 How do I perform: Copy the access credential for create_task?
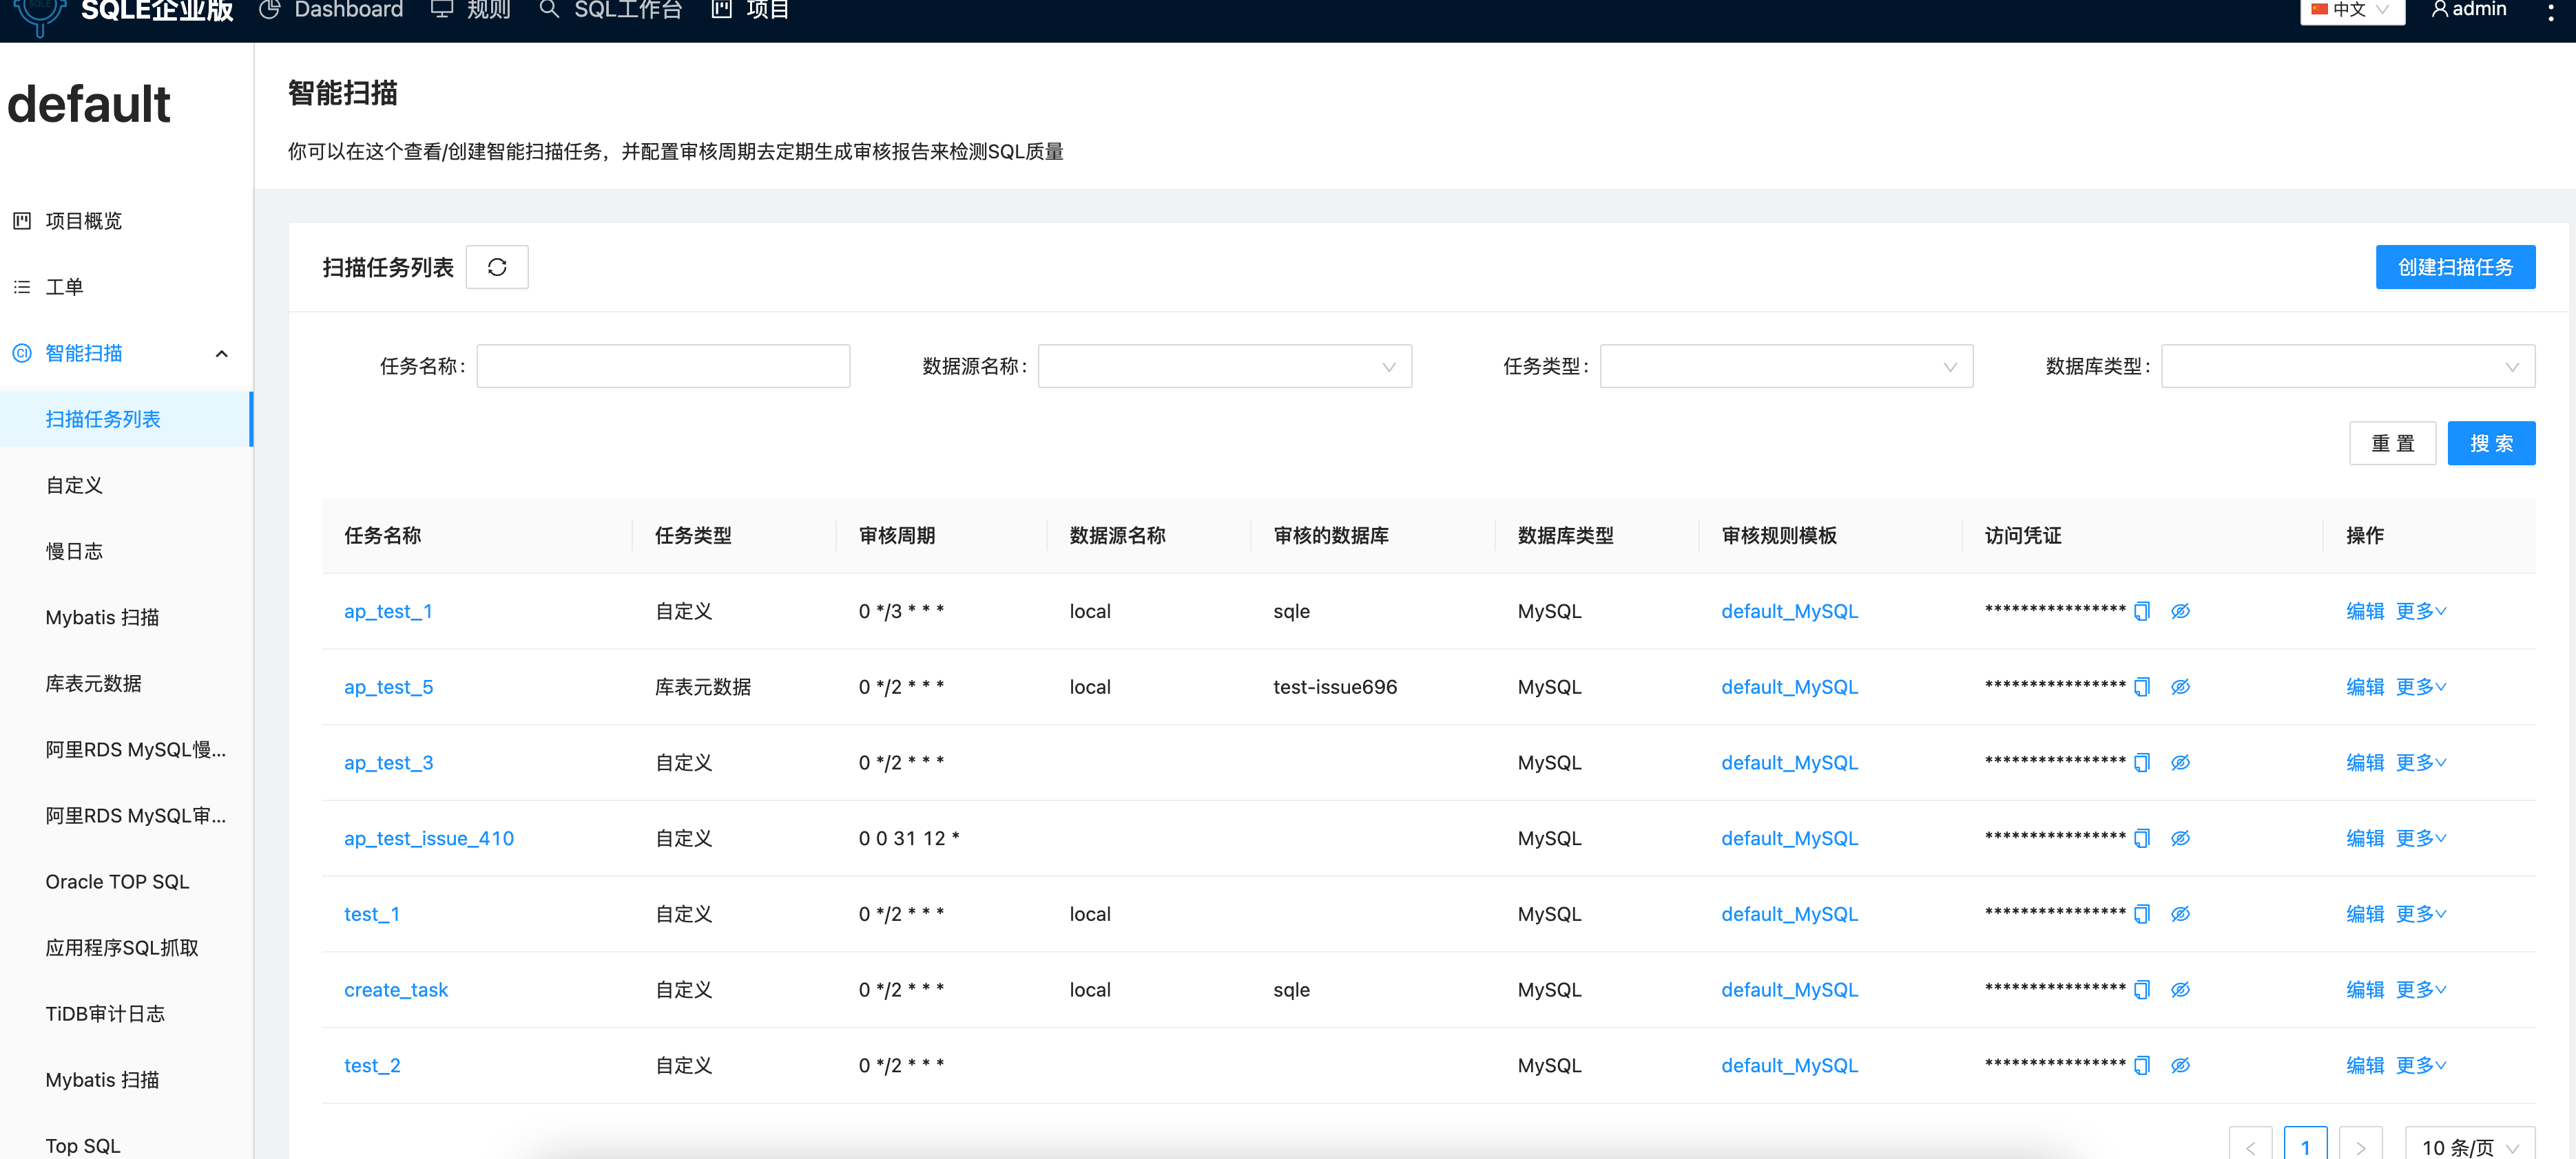pyautogui.click(x=2141, y=989)
